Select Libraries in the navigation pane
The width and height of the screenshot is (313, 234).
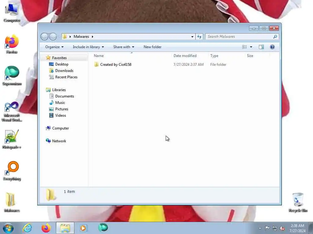(59, 90)
